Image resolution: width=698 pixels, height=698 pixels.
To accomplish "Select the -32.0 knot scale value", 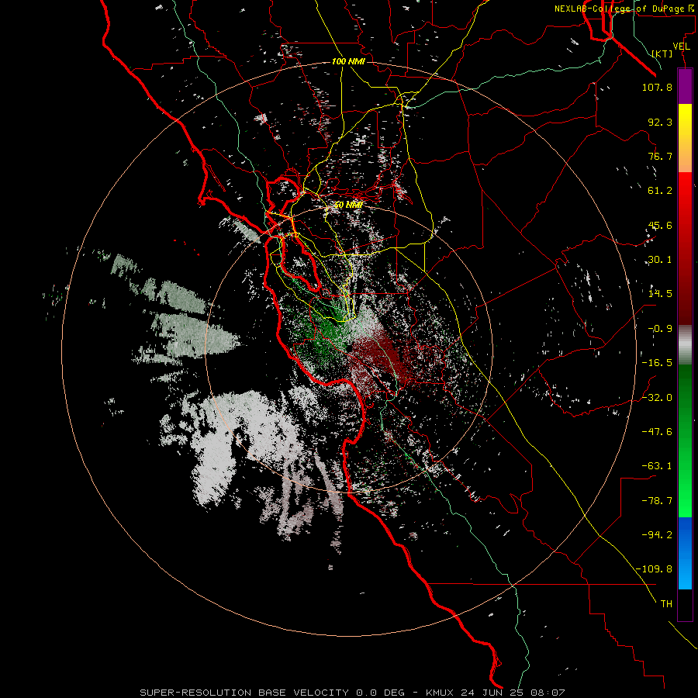I will pos(657,398).
